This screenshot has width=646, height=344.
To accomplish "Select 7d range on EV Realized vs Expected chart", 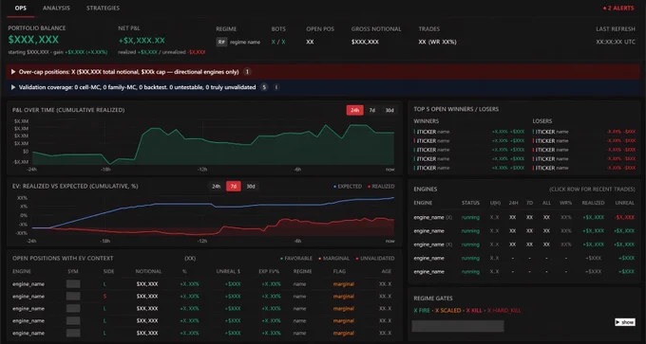I will pyautogui.click(x=234, y=186).
